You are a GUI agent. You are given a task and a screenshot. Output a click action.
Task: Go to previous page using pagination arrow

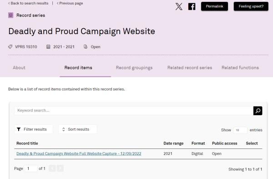click(x=52, y=169)
